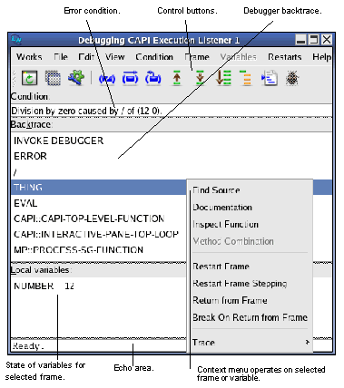Select the EVAL frame in backtrace
The width and height of the screenshot is (344, 388).
click(98, 203)
